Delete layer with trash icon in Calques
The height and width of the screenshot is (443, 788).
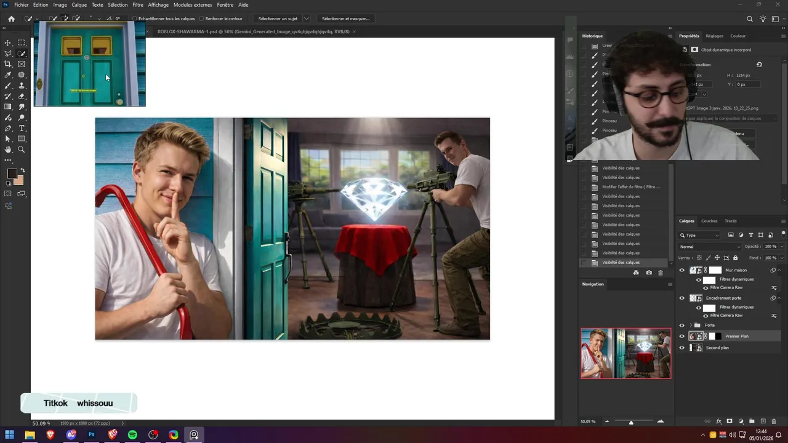(774, 421)
